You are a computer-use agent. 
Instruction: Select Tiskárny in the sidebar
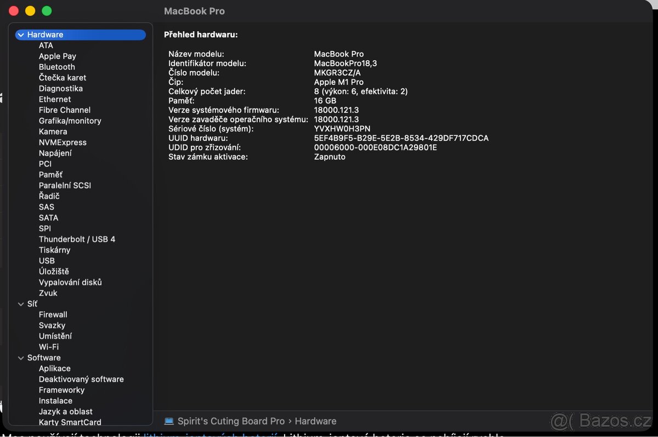tap(55, 250)
